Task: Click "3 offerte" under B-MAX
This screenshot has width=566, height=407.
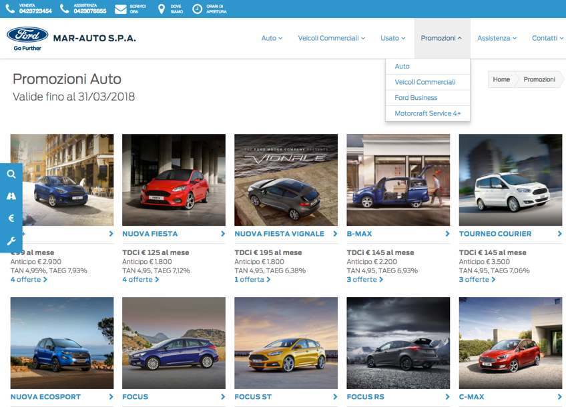Action: pos(364,280)
